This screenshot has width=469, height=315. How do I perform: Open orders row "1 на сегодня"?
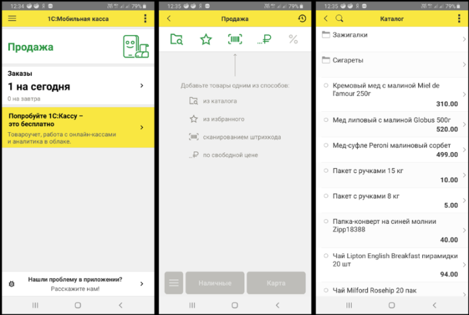76,86
